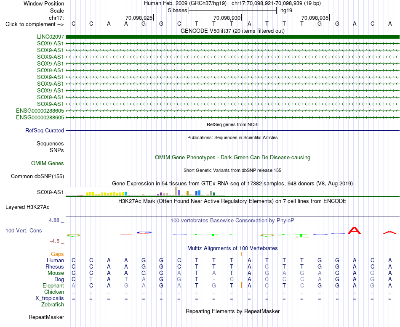This screenshot has height=327, width=400.
Task: Open the RefSeq Curated track label
Action: tap(44, 130)
